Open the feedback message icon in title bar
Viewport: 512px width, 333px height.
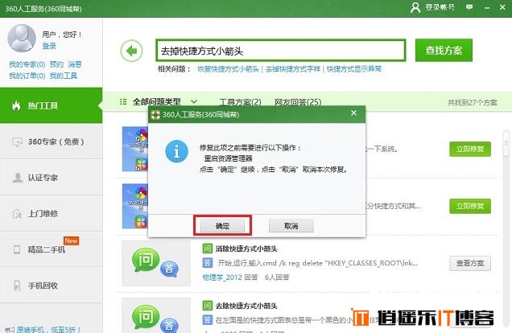click(469, 7)
